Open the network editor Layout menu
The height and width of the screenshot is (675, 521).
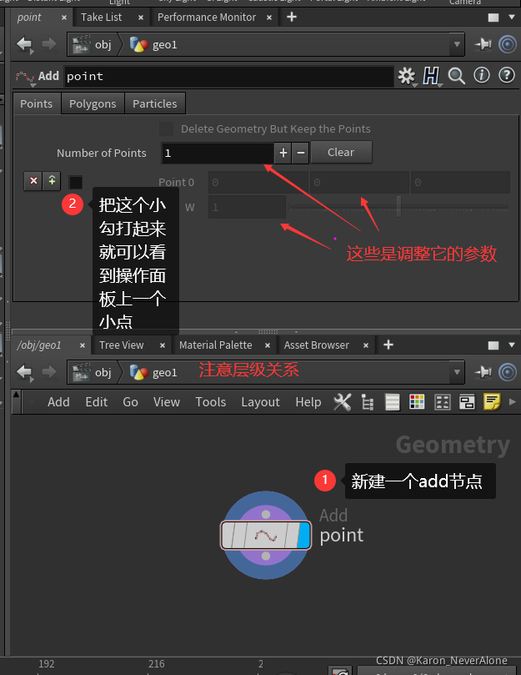[260, 401]
